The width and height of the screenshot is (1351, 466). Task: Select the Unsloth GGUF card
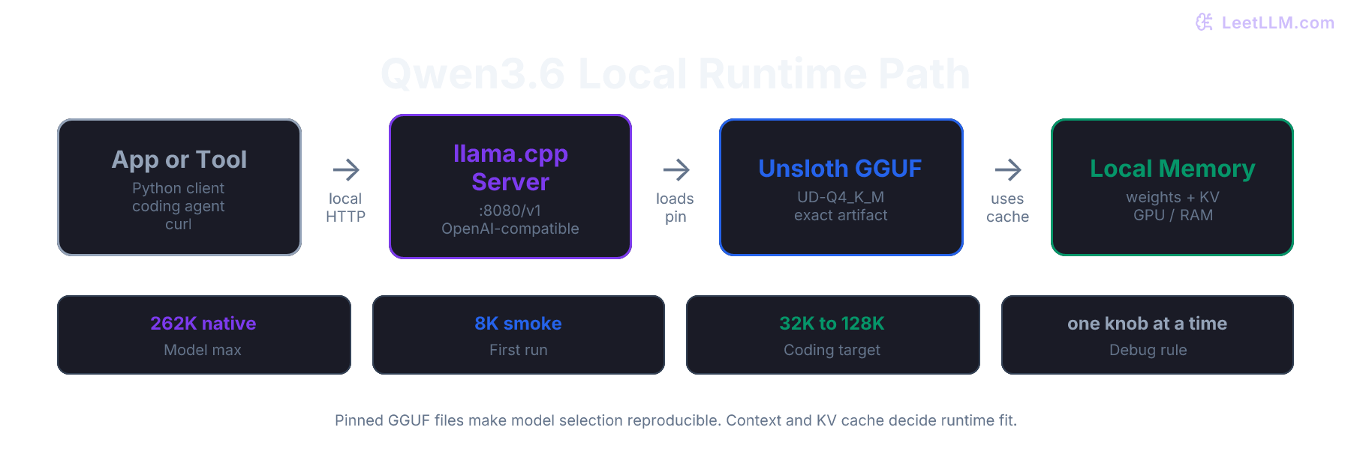(x=841, y=187)
